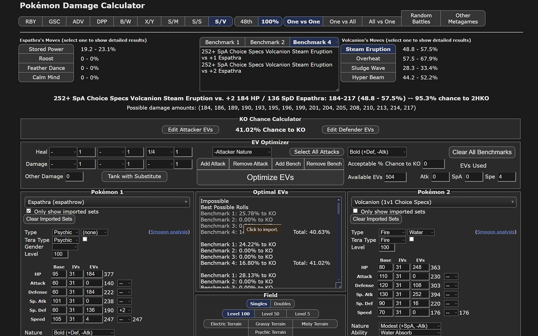Click Clear All Benchmarks
538x336 pixels.
482,152
